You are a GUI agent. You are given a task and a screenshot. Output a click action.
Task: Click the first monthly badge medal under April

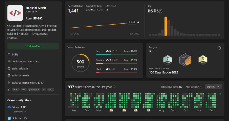pyautogui.click(x=111, y=110)
